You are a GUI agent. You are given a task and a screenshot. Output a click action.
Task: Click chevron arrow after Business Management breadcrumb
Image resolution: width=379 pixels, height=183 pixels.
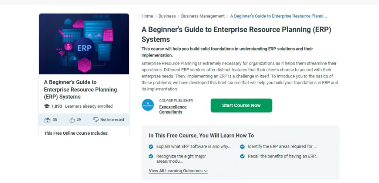(227, 16)
